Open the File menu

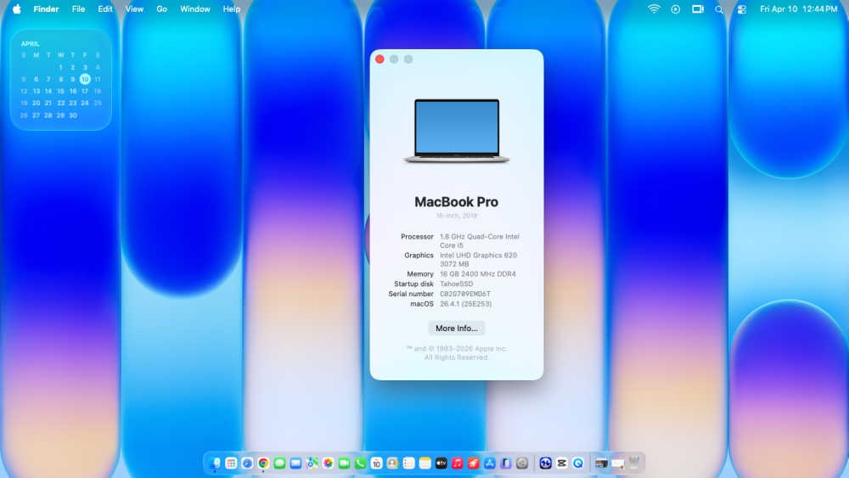[x=78, y=8]
